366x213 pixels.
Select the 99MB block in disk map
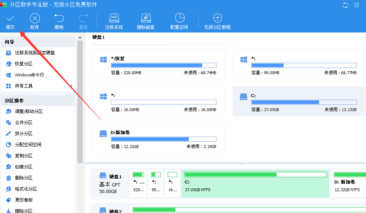[156, 183]
